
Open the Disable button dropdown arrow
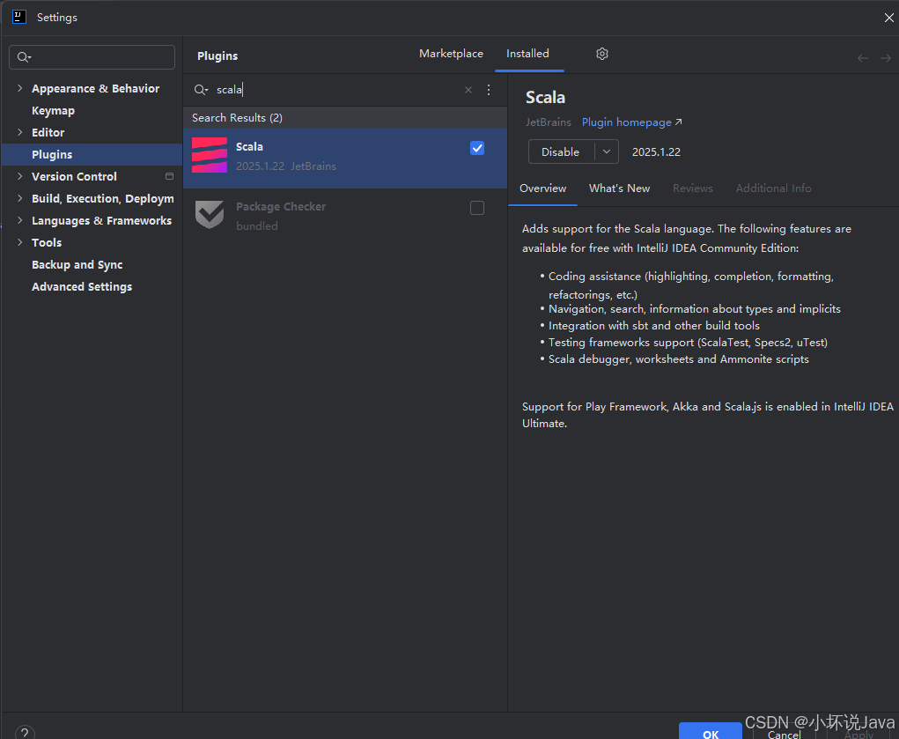tap(607, 152)
